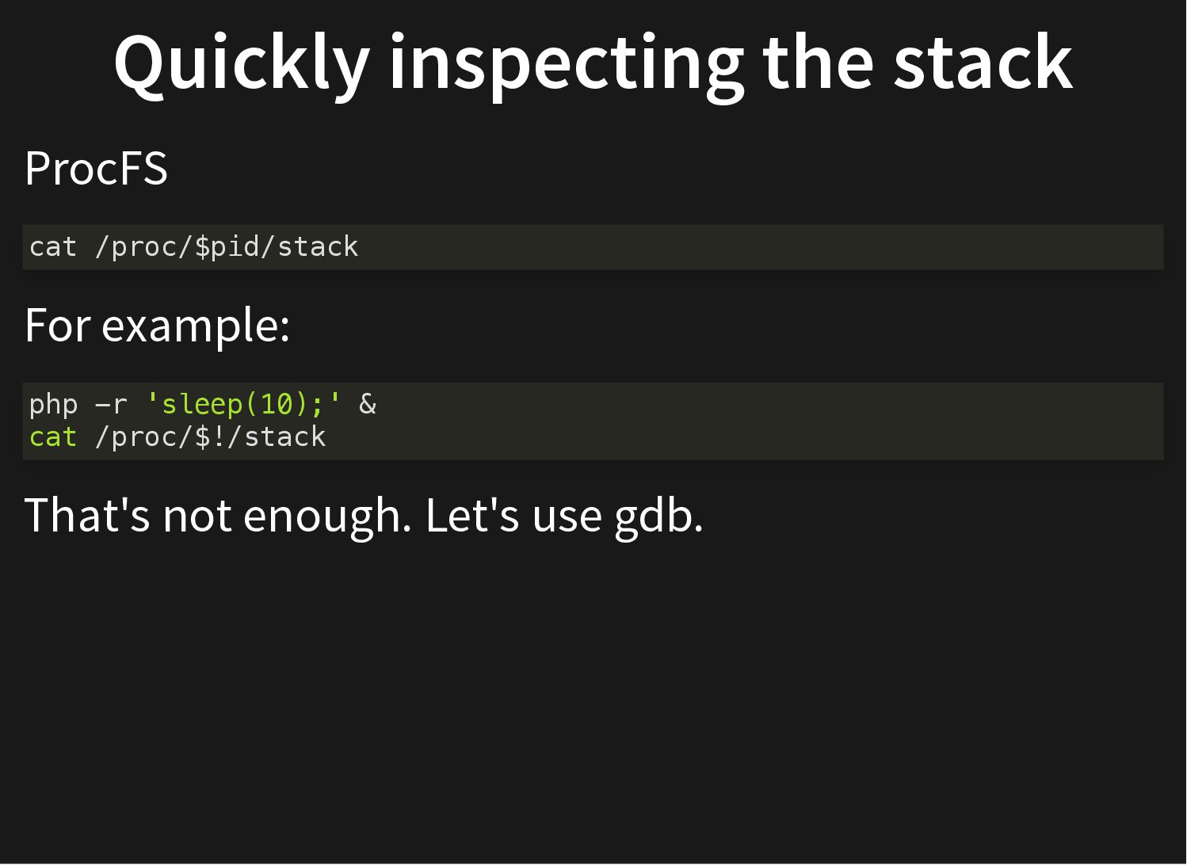
Task: Click 'php' in the second code block
Action: tap(53, 406)
